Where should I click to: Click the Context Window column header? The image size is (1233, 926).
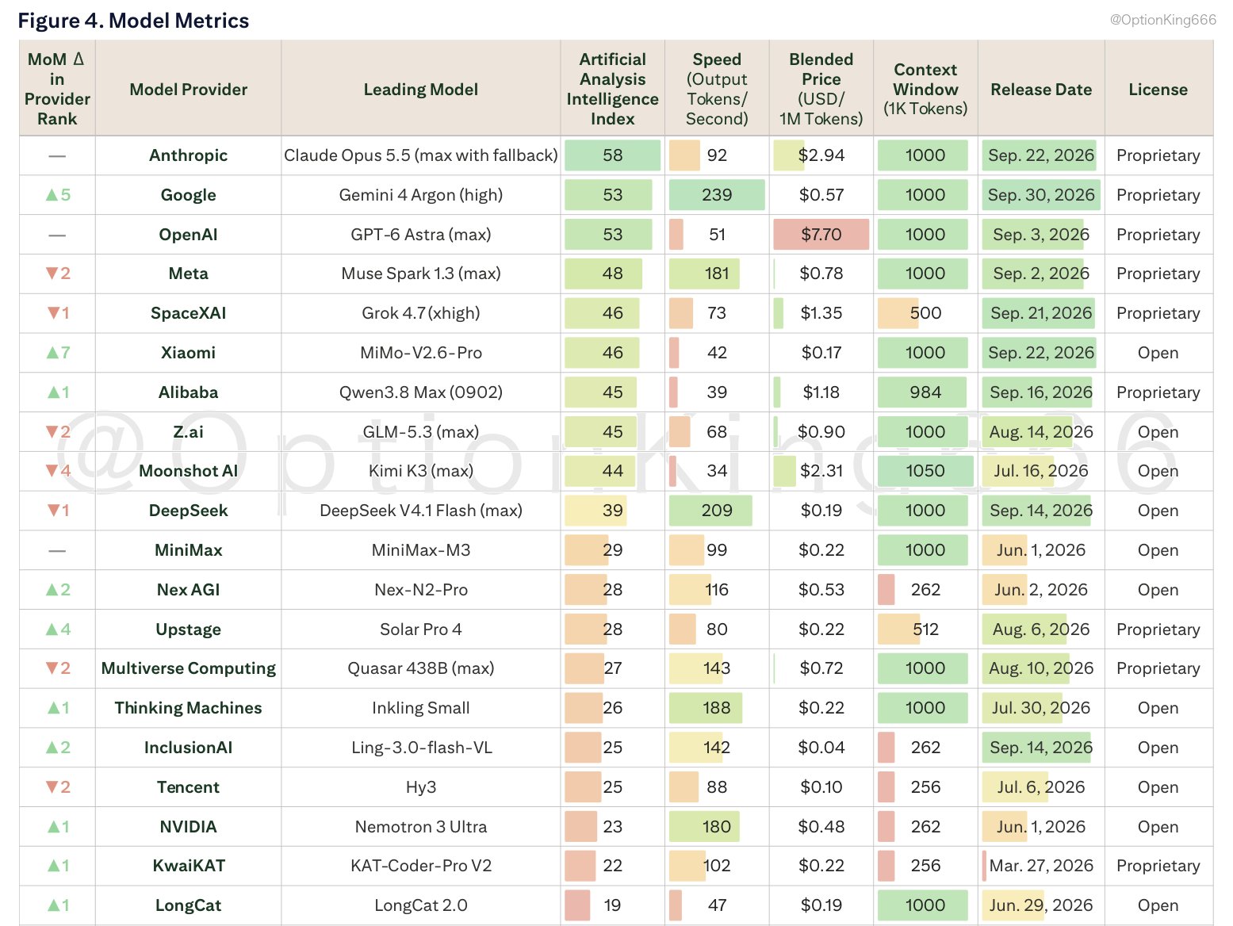click(925, 89)
